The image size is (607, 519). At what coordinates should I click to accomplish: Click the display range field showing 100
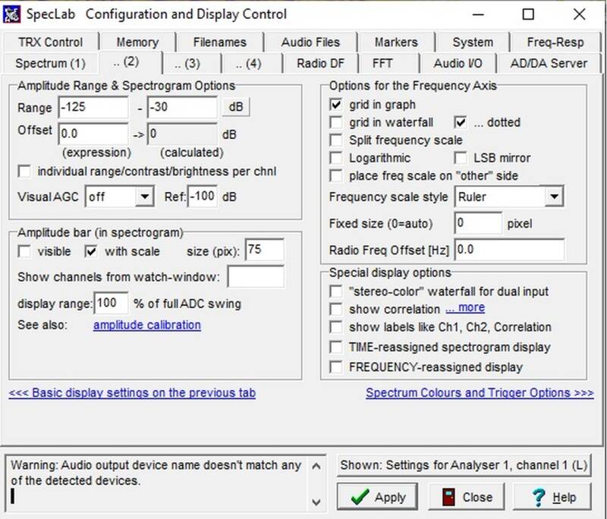(x=111, y=303)
